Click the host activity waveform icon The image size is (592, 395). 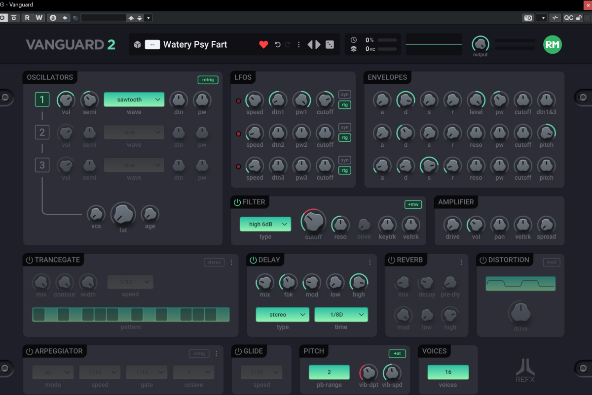coord(555,18)
